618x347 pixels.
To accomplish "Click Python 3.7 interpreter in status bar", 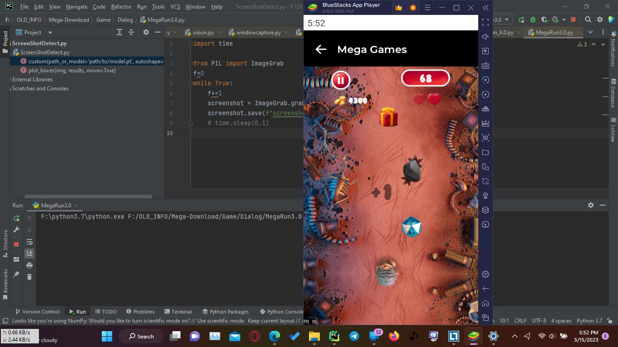I will click(x=589, y=321).
